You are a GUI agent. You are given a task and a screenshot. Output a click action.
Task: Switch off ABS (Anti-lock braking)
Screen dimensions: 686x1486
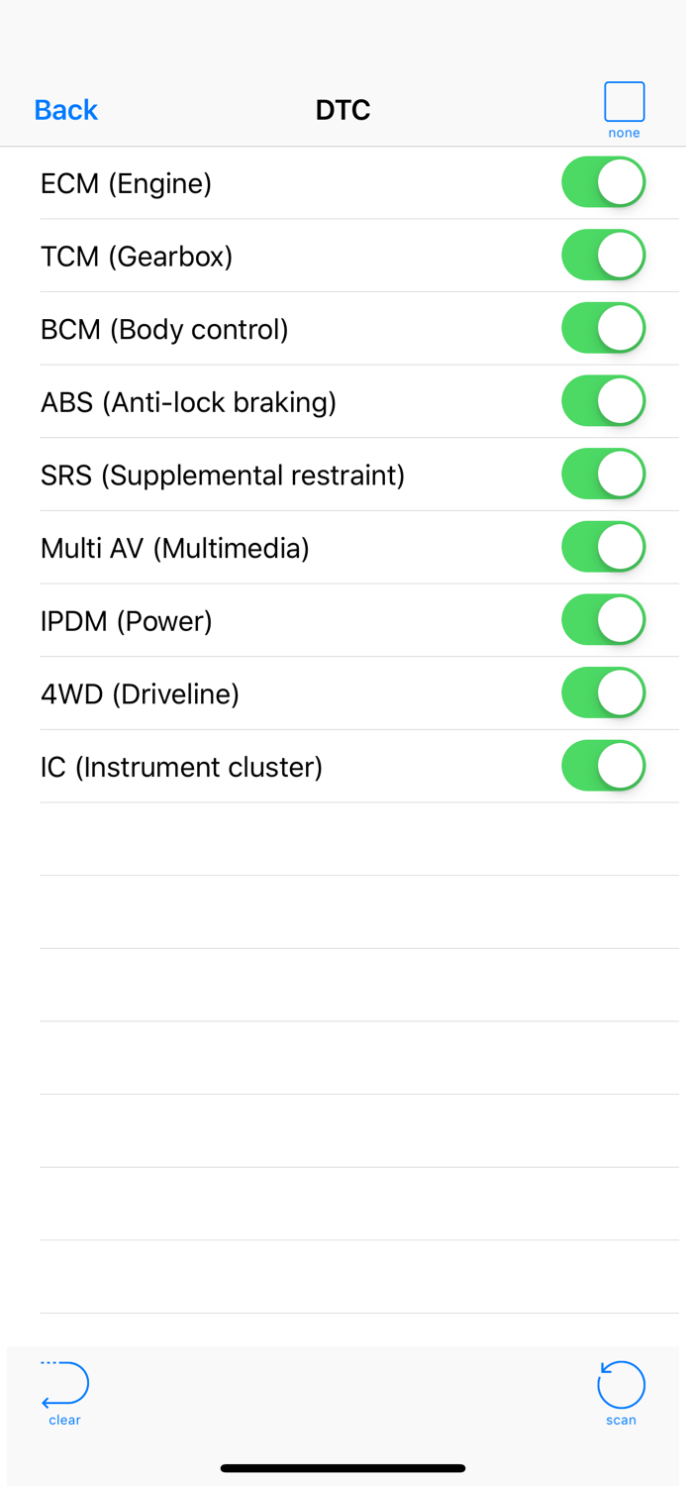603,401
